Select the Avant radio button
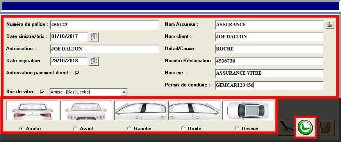Viewport: 341px width, 142px height. [x=75, y=129]
